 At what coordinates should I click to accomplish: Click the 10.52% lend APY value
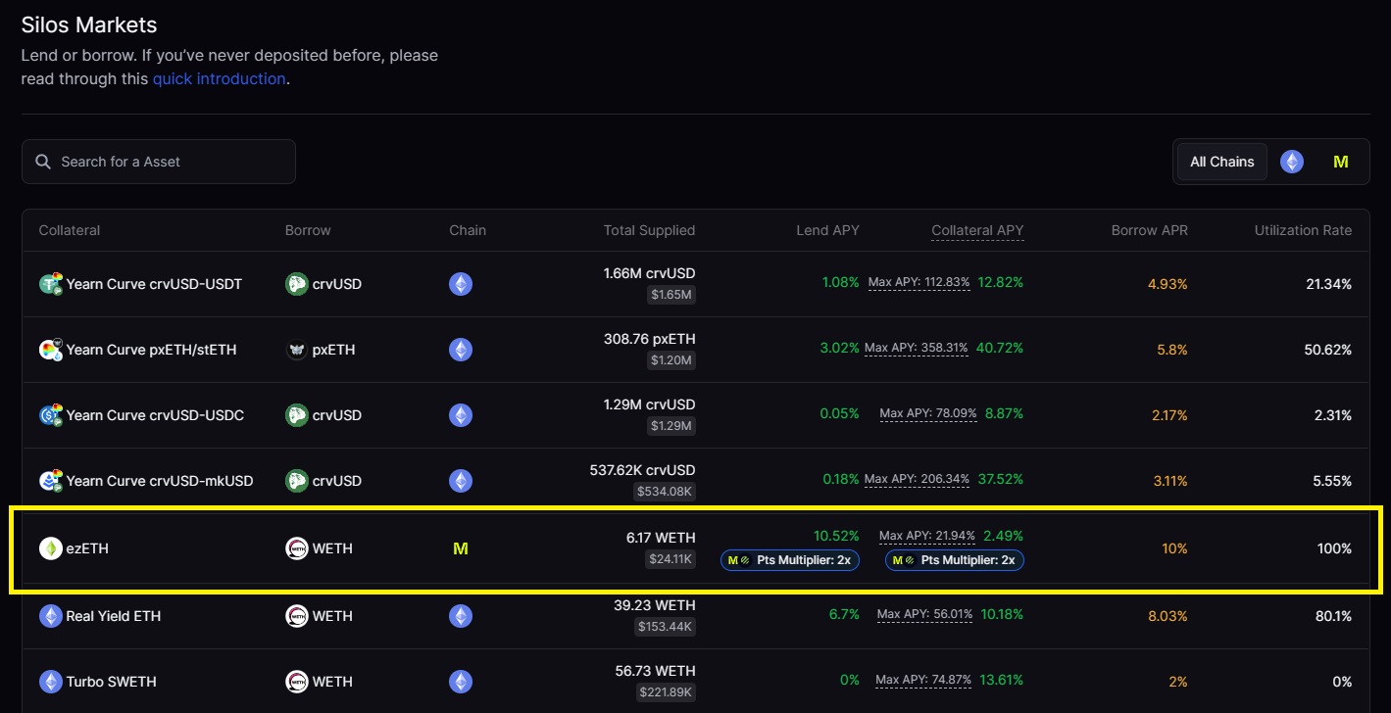click(x=836, y=536)
